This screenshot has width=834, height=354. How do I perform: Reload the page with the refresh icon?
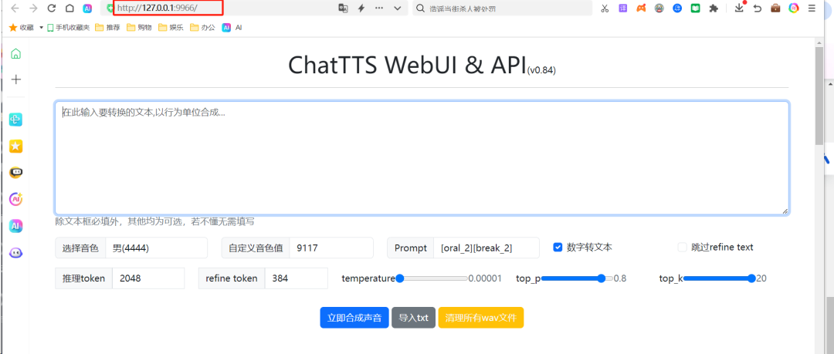52,8
